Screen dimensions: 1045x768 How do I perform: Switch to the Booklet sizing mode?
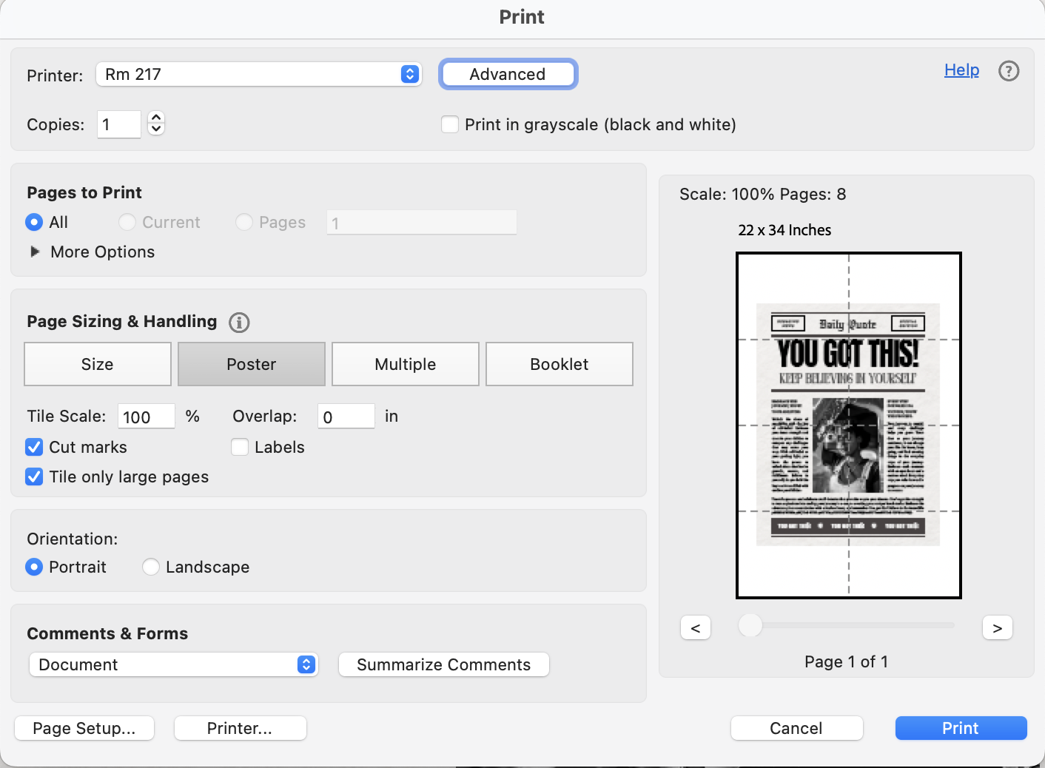[x=559, y=364]
